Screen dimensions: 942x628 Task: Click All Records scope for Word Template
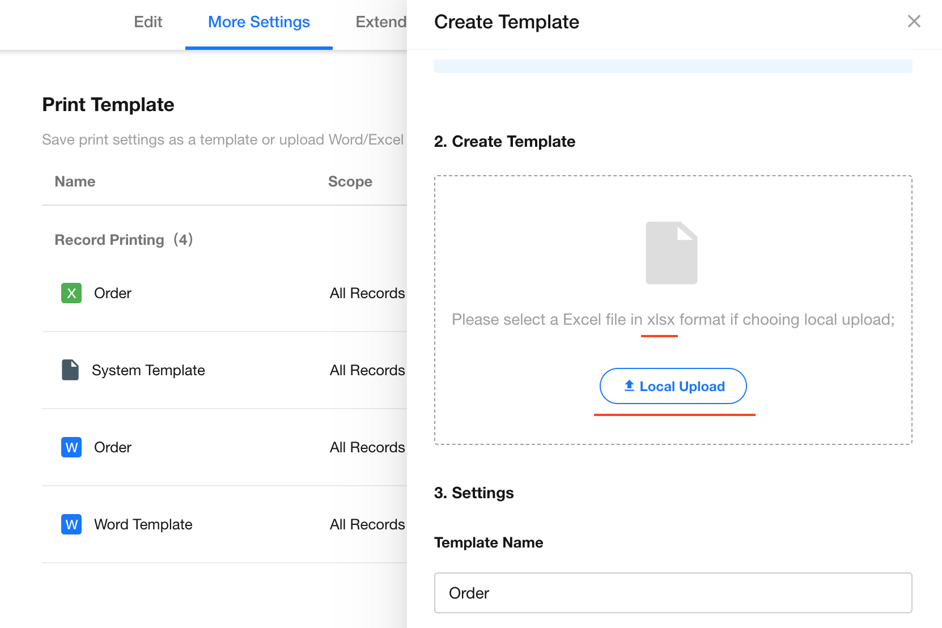click(367, 524)
